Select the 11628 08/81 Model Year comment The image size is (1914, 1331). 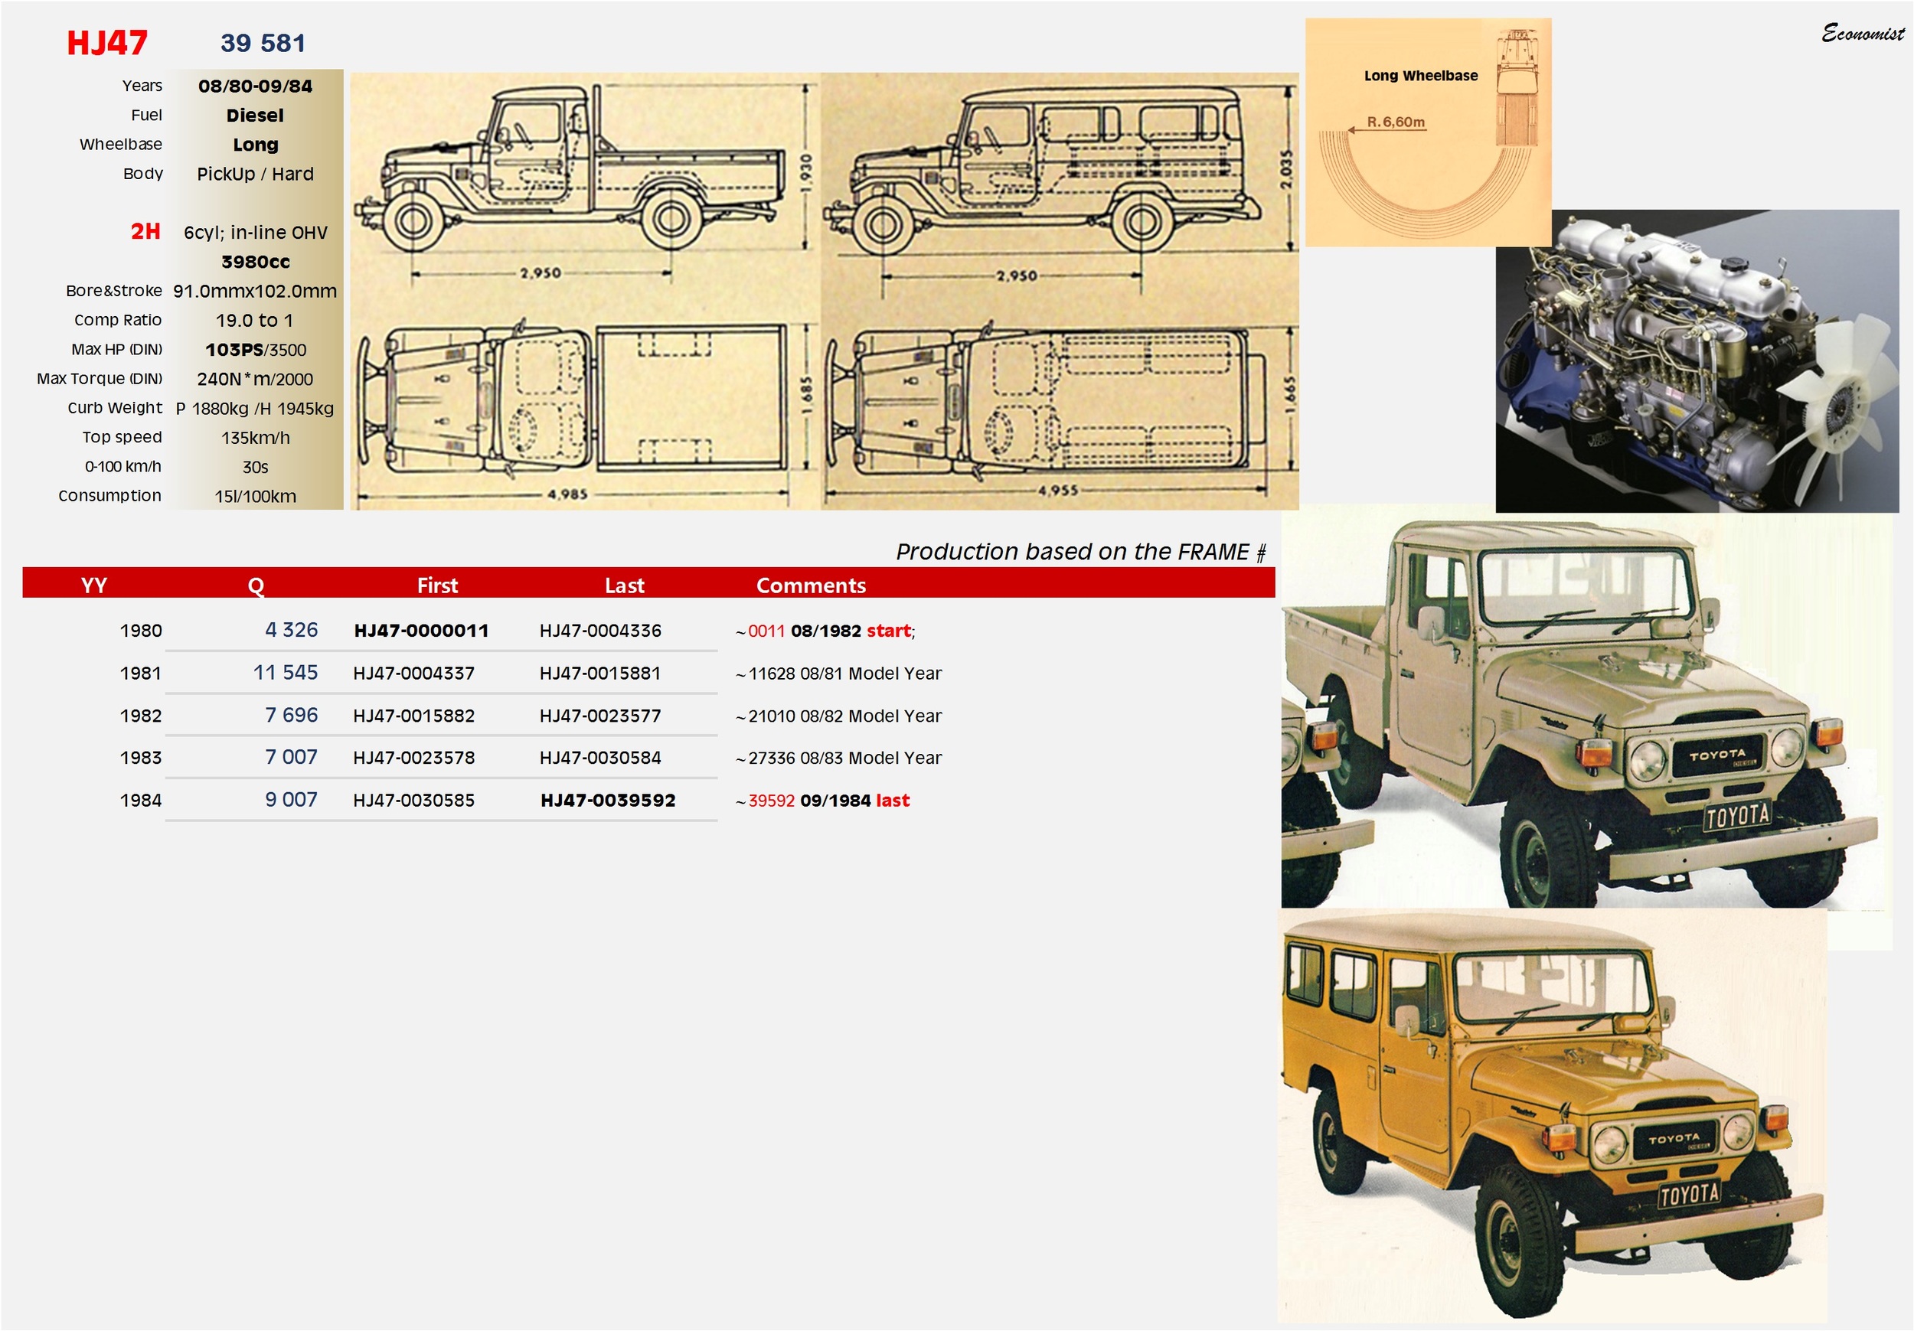point(838,673)
